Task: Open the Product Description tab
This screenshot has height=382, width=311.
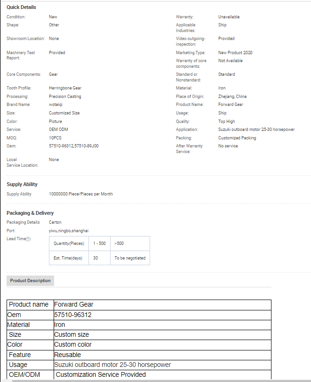Action: (31, 281)
